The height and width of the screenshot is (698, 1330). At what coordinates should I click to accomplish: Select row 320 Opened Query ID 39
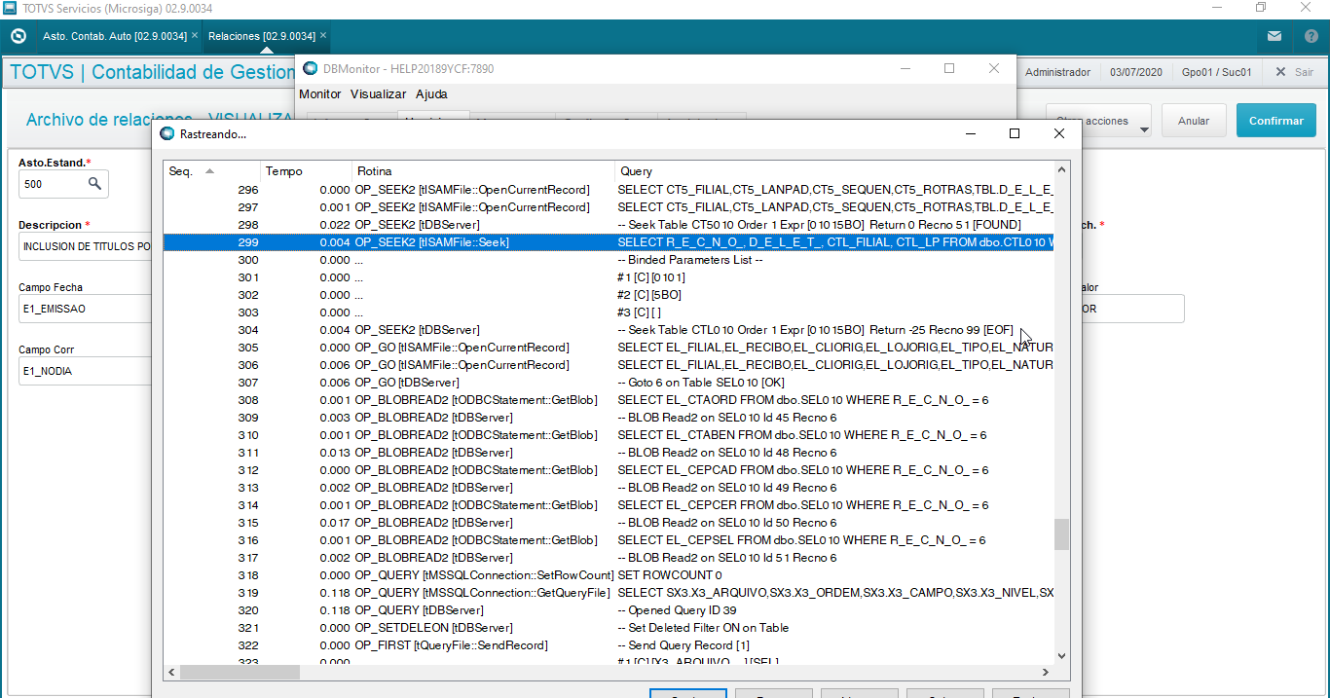pos(609,610)
